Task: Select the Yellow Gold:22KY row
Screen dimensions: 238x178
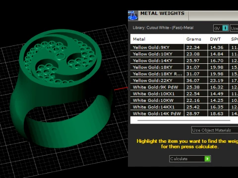Action: click(x=184, y=81)
